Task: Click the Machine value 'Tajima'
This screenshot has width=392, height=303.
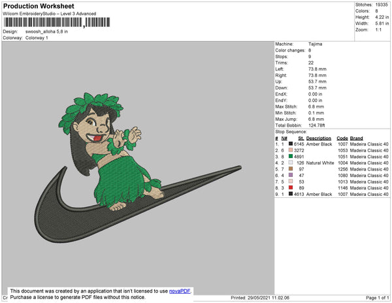Action: point(315,44)
